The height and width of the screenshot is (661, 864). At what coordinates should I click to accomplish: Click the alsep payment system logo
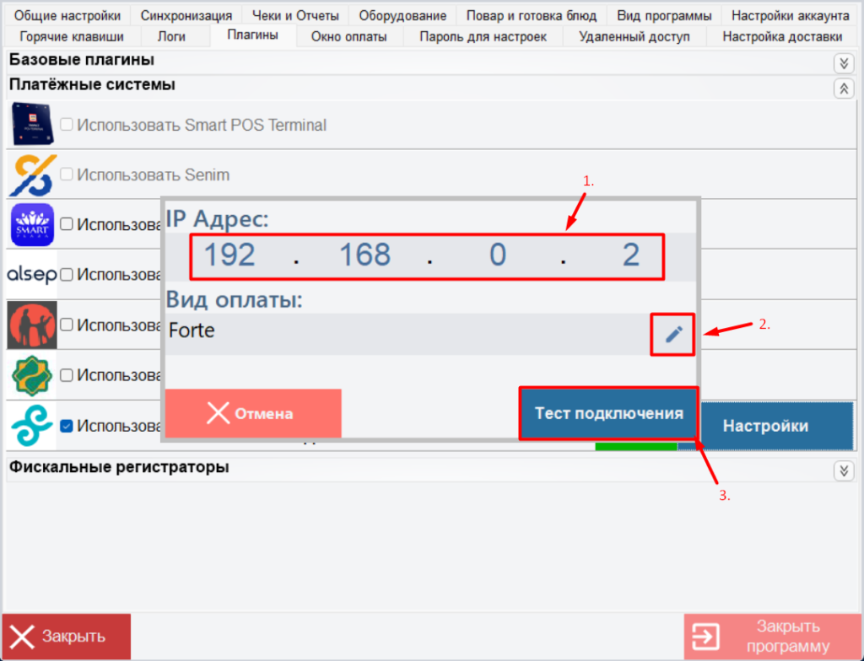31,275
